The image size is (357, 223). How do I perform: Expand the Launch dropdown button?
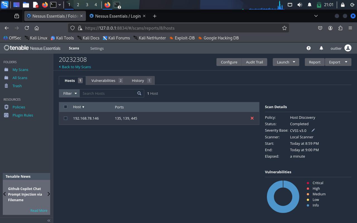(286, 62)
